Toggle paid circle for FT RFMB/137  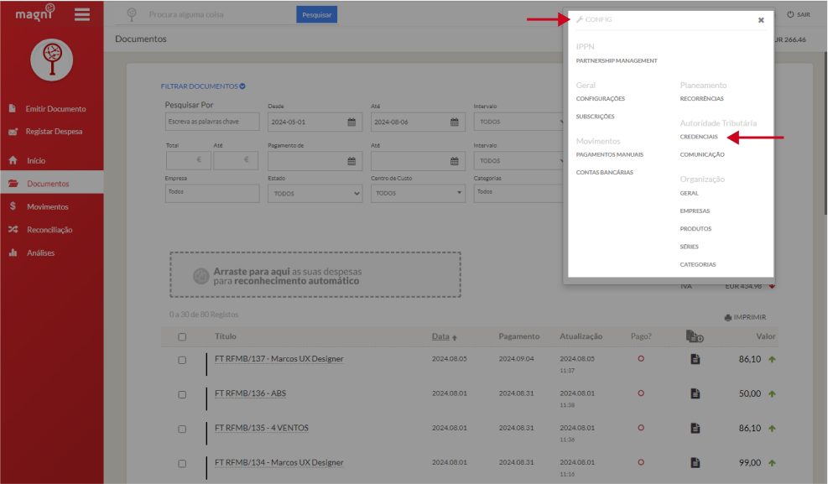[641, 358]
